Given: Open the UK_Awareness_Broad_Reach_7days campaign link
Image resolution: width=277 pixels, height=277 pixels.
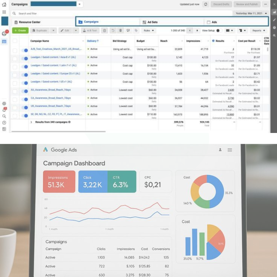Looking at the screenshot, I should (x=51, y=106).
